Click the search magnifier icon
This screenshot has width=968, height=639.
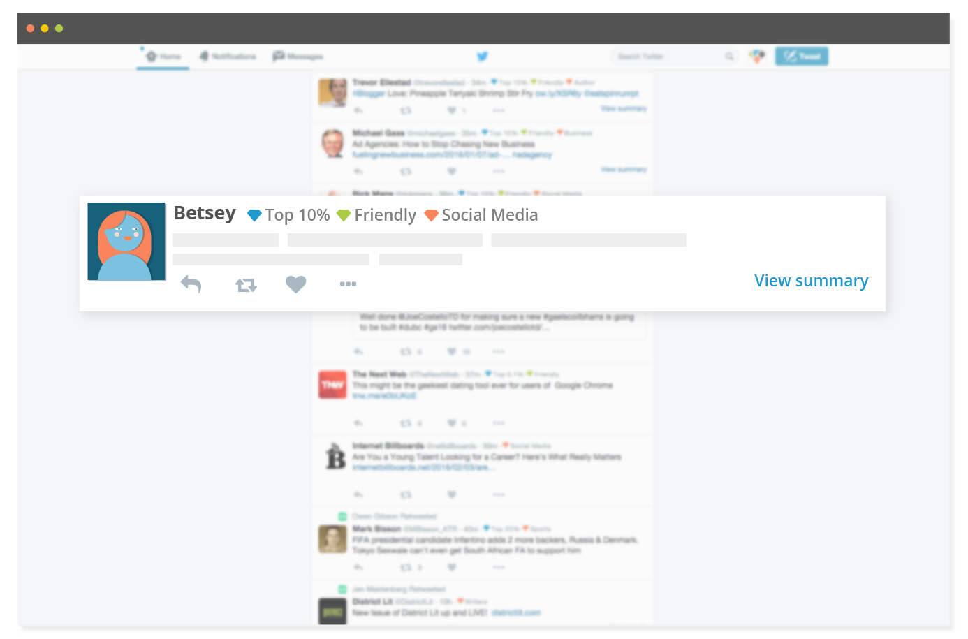click(x=729, y=56)
